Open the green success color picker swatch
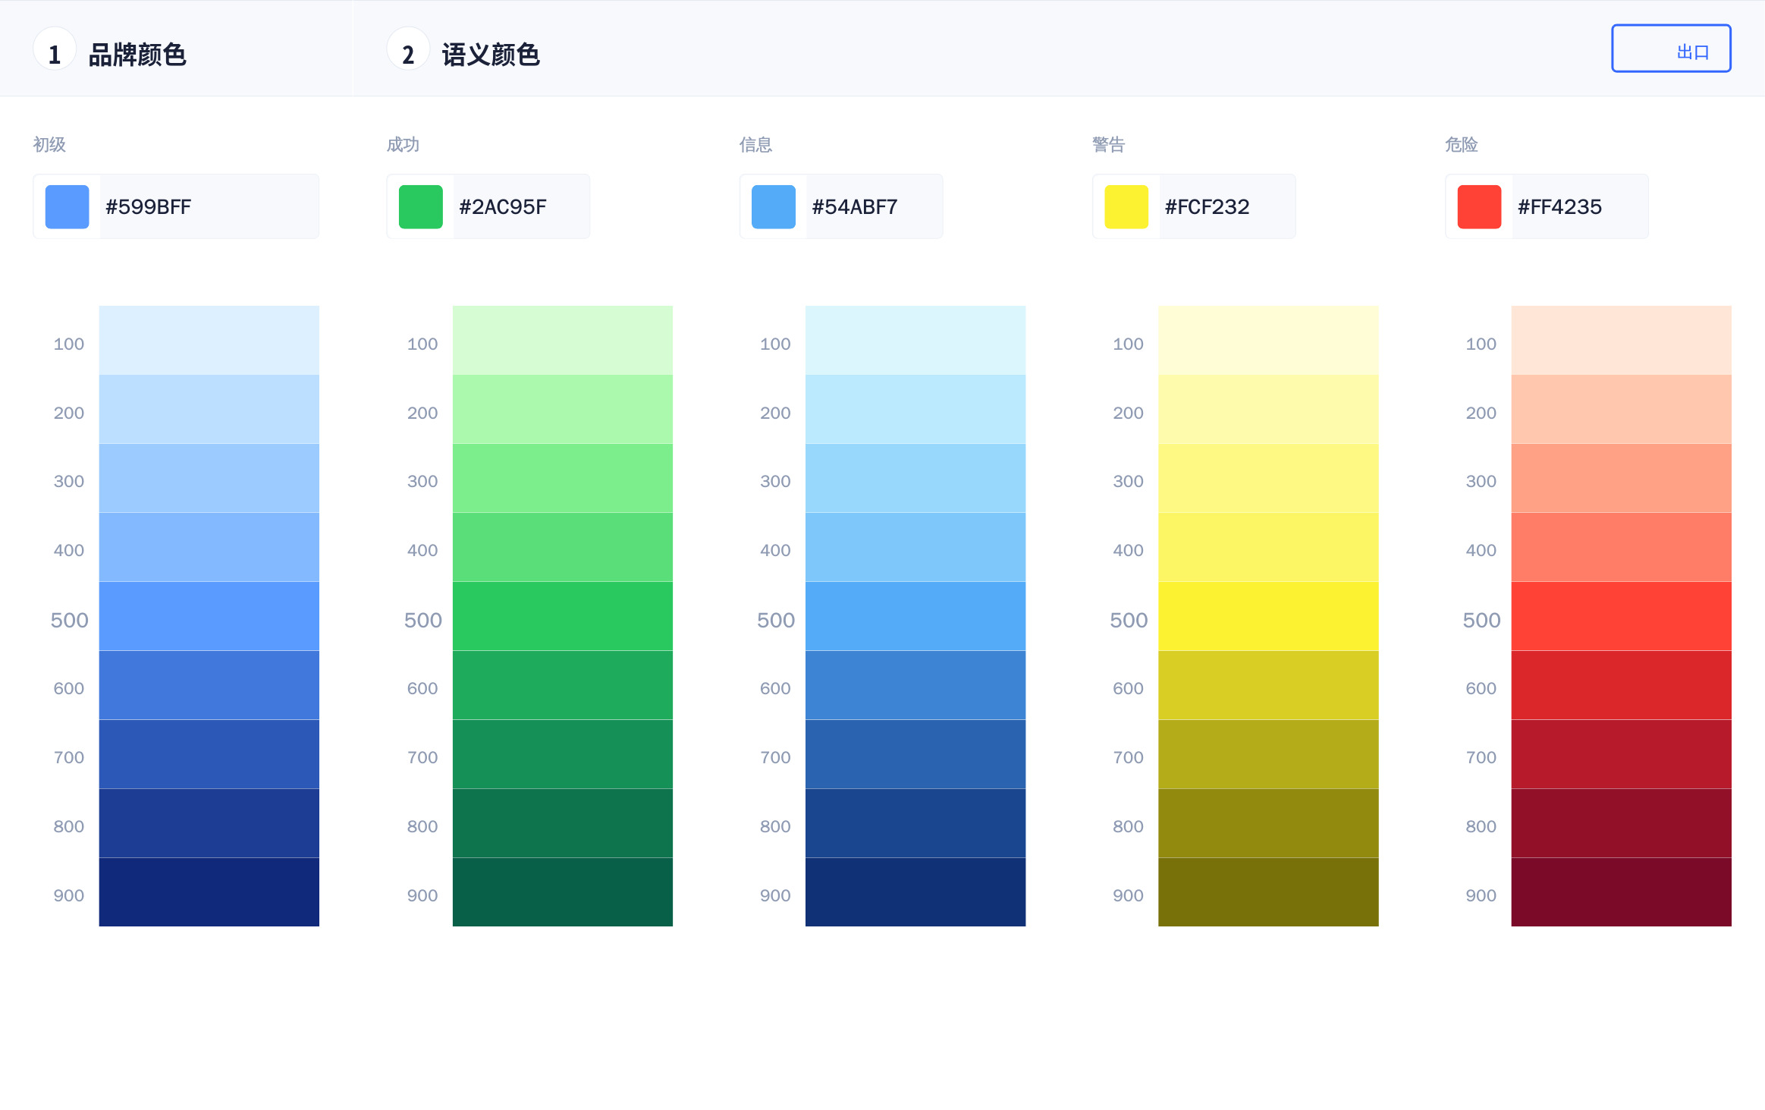This screenshot has width=1765, height=1110. [x=421, y=206]
